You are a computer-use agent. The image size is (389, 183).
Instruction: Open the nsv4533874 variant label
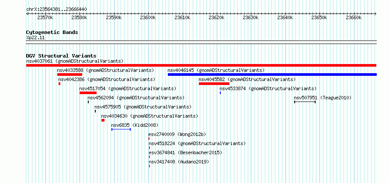268,88
